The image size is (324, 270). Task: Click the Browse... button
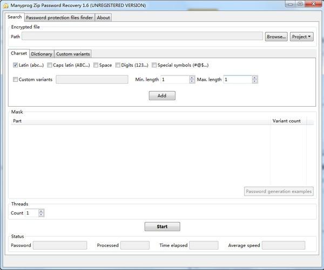276,37
